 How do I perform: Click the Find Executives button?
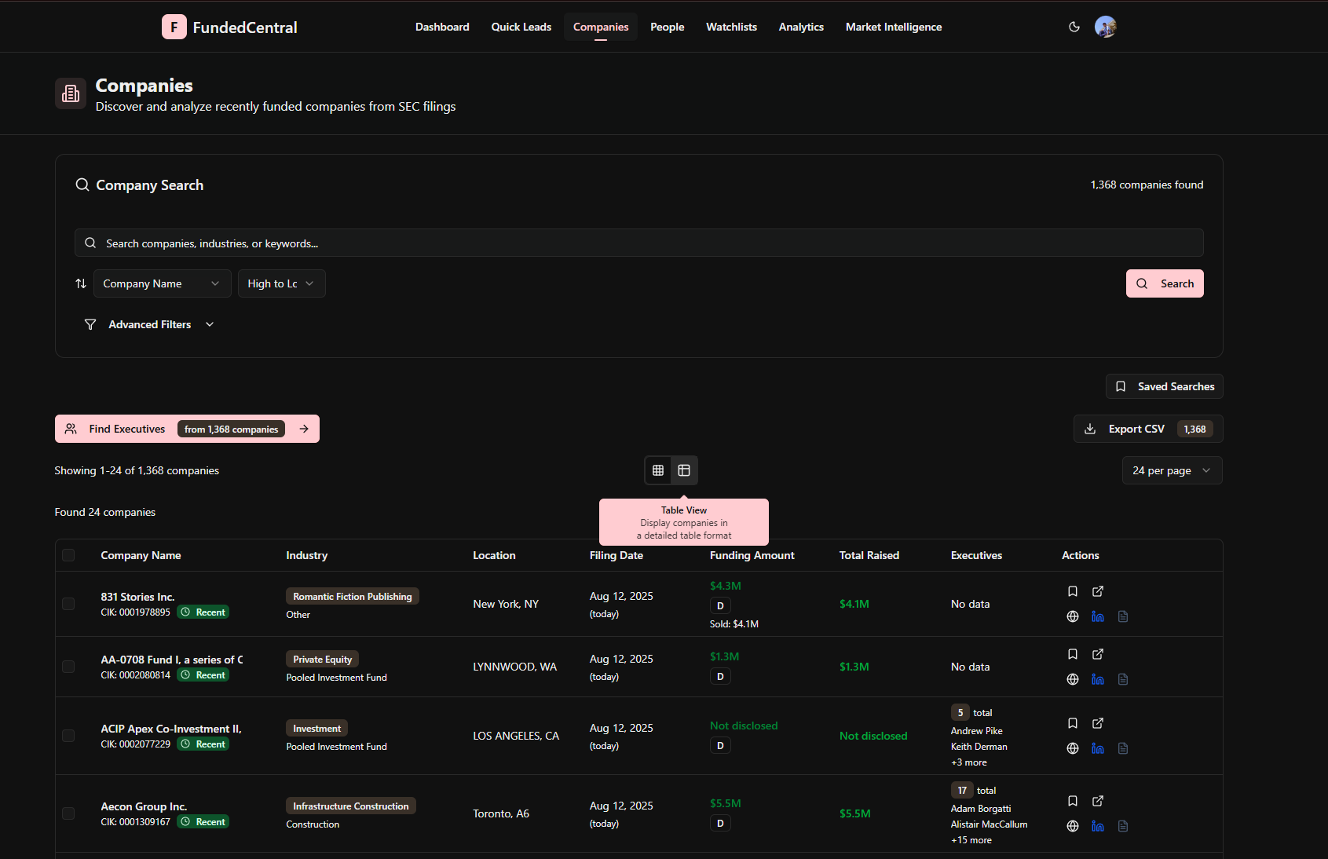187,429
